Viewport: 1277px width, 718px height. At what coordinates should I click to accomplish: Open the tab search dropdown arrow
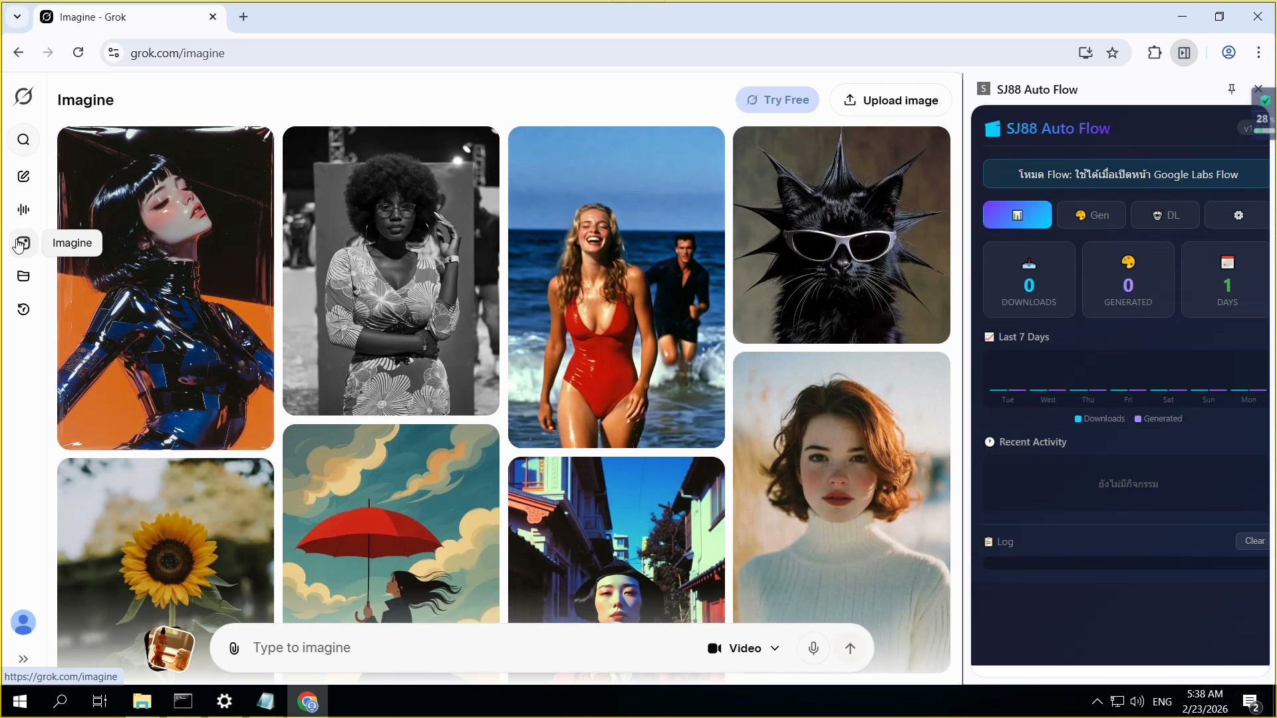pyautogui.click(x=17, y=17)
